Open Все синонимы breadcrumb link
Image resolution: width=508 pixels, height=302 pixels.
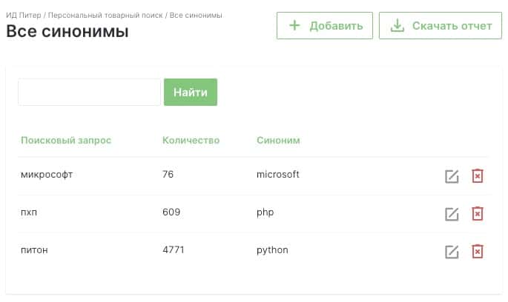click(196, 16)
